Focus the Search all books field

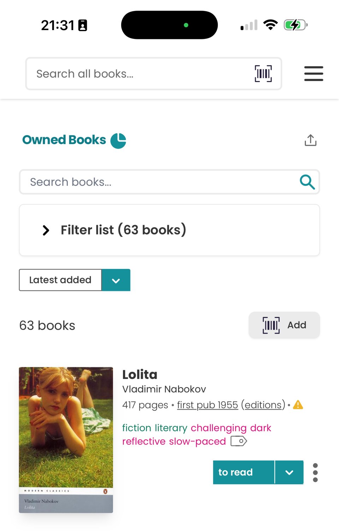click(x=141, y=74)
